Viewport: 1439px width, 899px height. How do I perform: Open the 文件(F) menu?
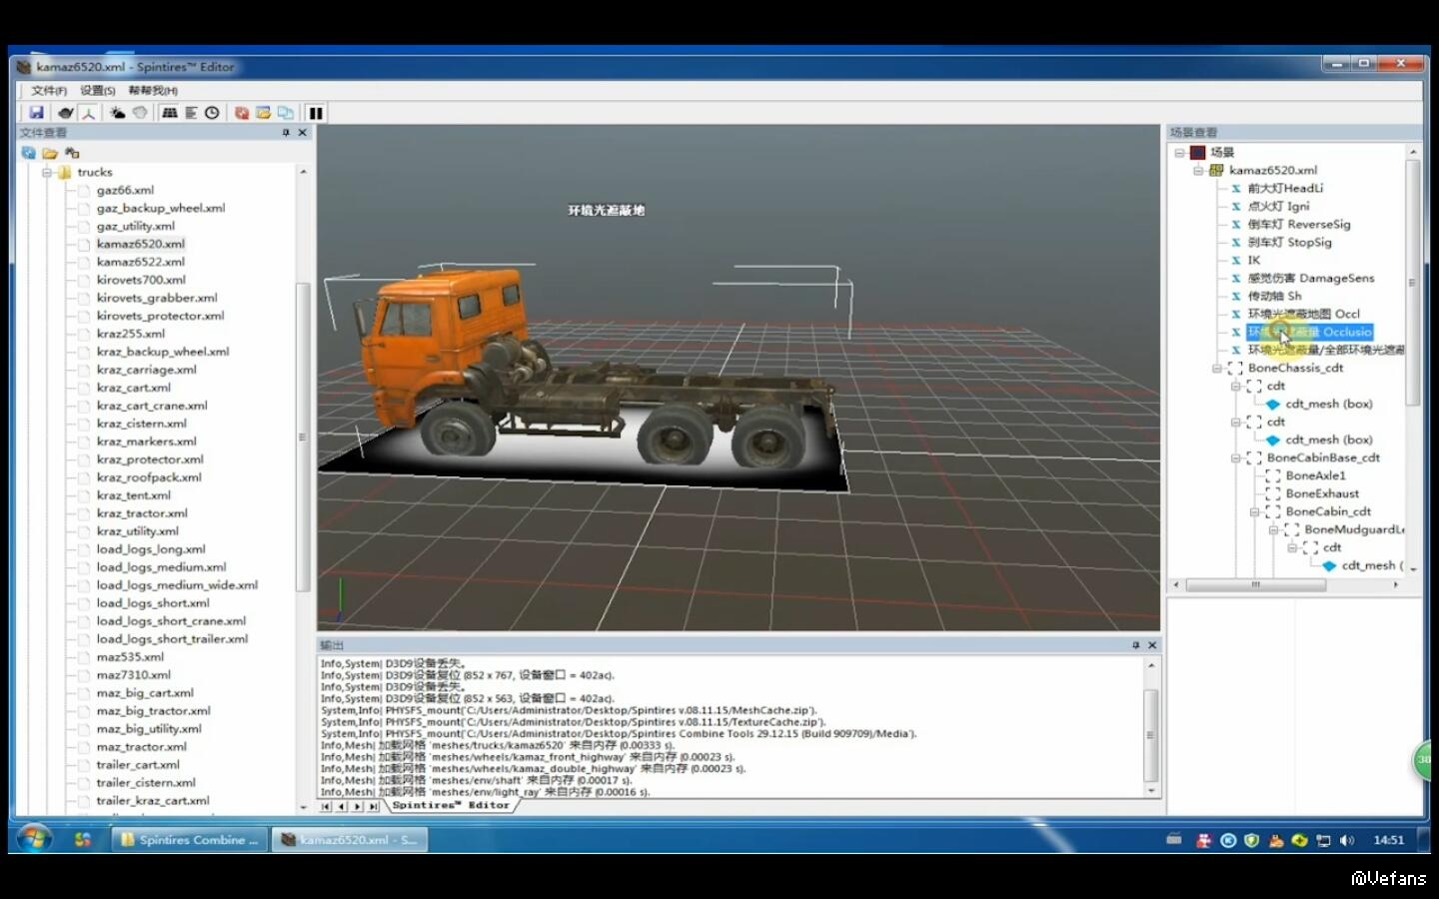48,91
